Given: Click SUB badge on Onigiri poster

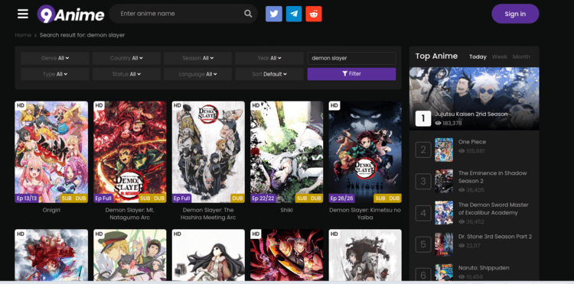Looking at the screenshot, I should click(x=67, y=198).
